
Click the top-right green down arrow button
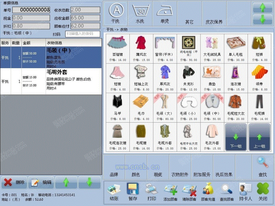click(x=262, y=19)
